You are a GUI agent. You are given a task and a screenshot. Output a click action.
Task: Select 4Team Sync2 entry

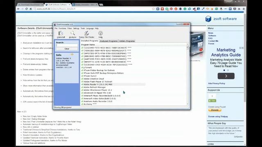point(90,76)
